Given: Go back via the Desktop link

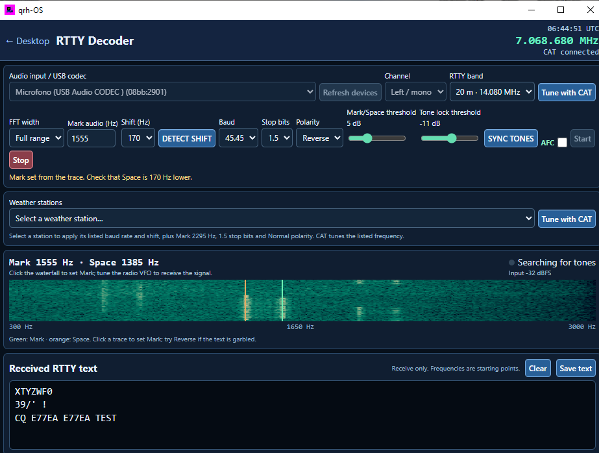Looking at the screenshot, I should click(x=27, y=41).
